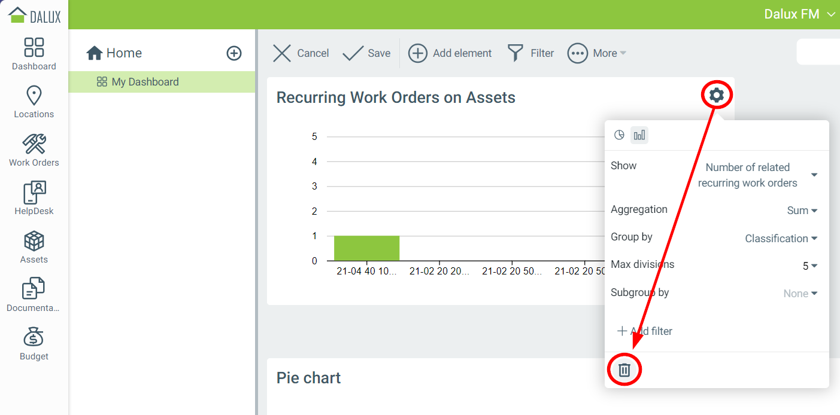Expand the Max divisions dropdown

pyautogui.click(x=809, y=266)
